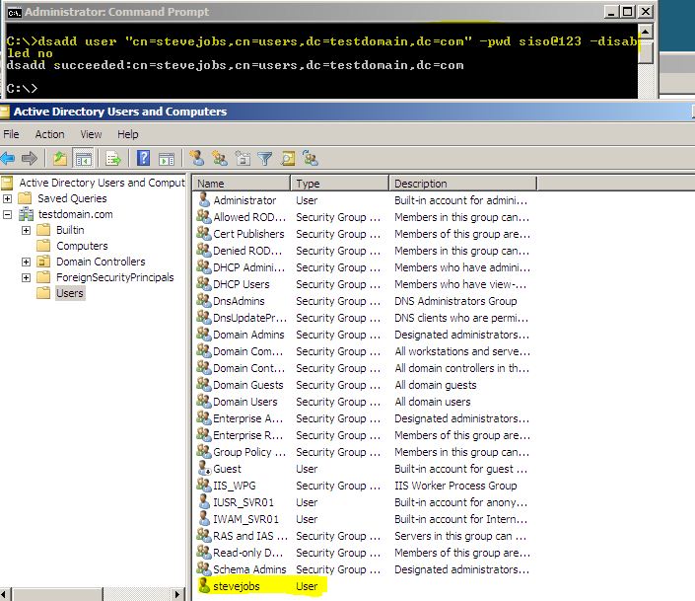
Task: Select the Cert Publishers group
Action: tap(248, 234)
